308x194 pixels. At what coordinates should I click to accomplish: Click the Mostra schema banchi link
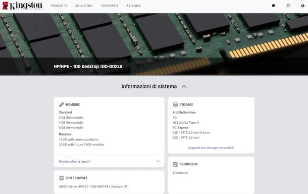[x=74, y=161]
